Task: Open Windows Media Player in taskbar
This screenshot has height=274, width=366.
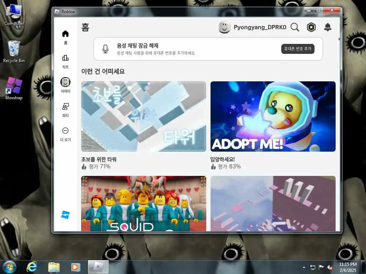Action: pos(75,267)
